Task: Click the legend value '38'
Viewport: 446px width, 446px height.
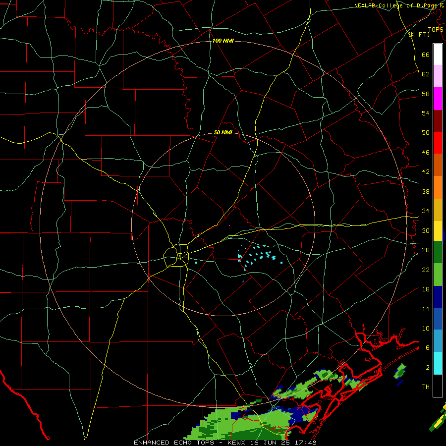Action: (x=426, y=191)
